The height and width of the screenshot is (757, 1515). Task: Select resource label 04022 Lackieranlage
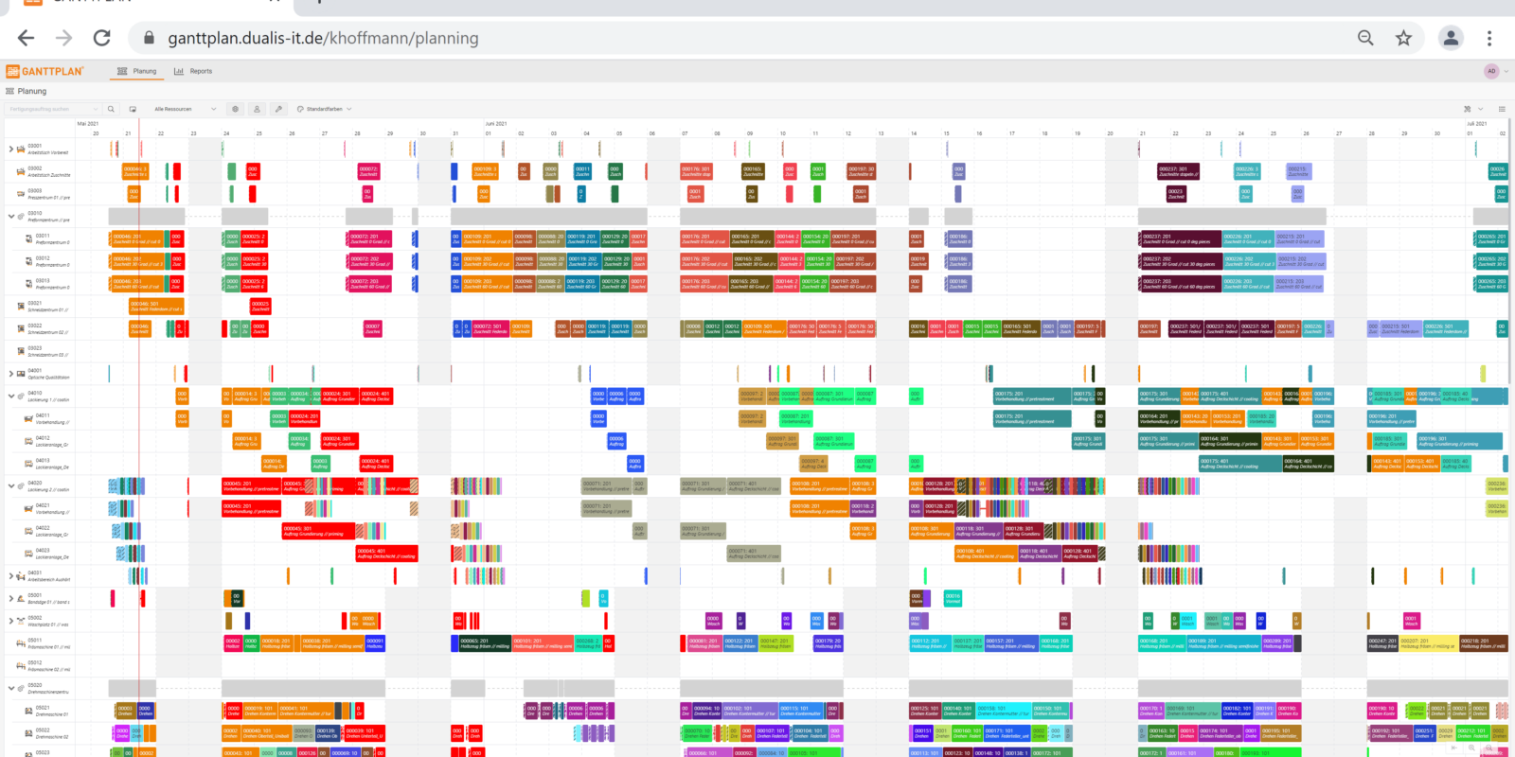click(51, 531)
